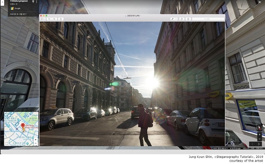Rotate the image with the Preview toolbar

pos(181,19)
